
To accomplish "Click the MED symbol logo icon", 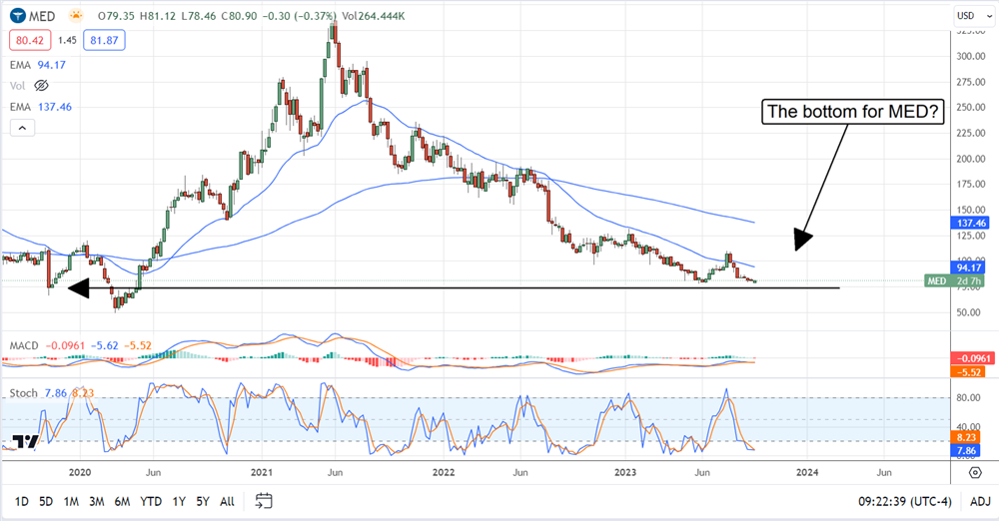I will point(17,16).
